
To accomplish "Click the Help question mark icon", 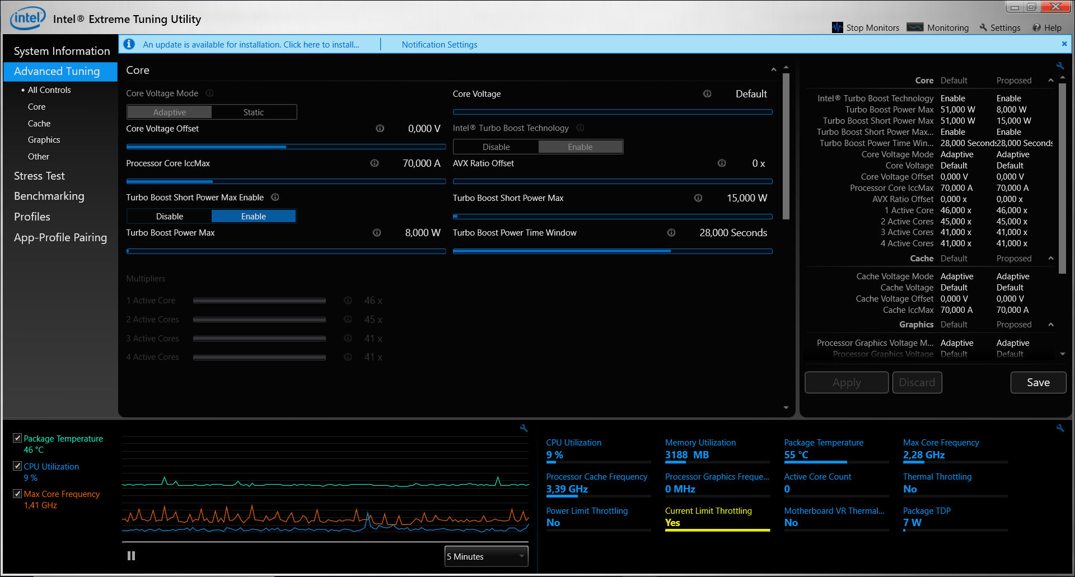I will (x=1036, y=27).
